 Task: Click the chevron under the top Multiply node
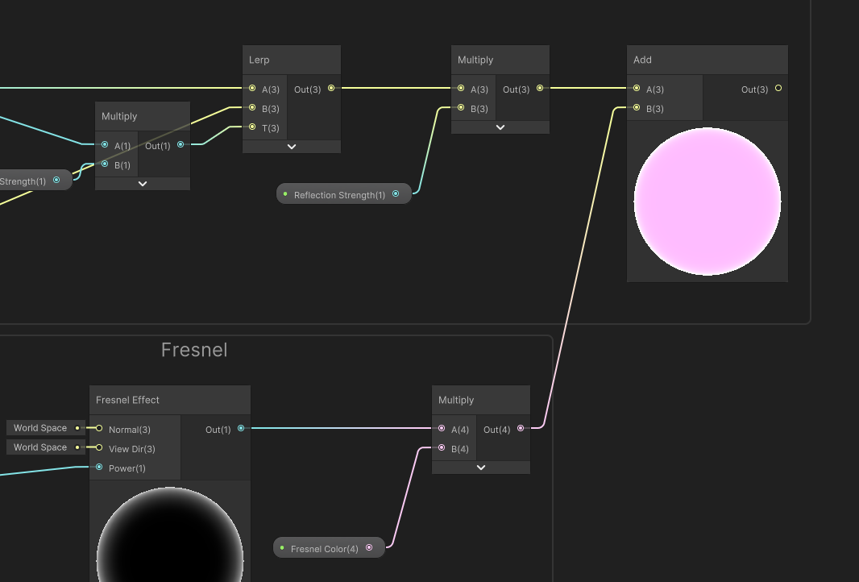tap(500, 127)
